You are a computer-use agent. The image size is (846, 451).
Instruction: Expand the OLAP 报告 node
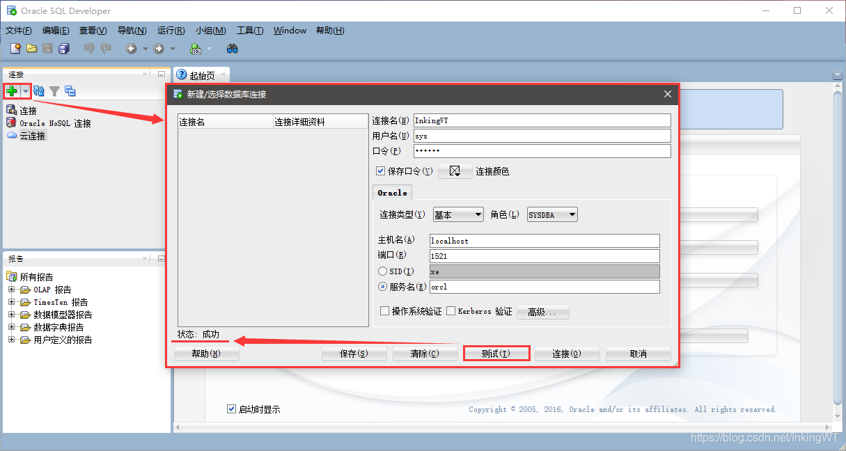click(x=11, y=290)
